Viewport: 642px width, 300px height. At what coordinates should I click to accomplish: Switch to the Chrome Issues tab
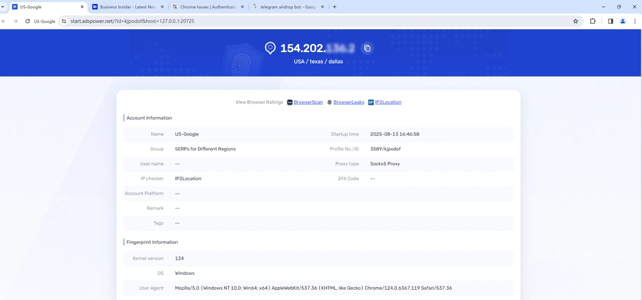click(209, 7)
